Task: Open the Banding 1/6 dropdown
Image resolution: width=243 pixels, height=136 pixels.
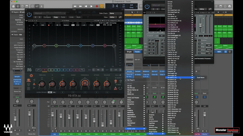Action: point(58,25)
